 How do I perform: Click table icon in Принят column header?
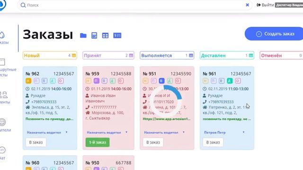pyautogui.click(x=131, y=56)
